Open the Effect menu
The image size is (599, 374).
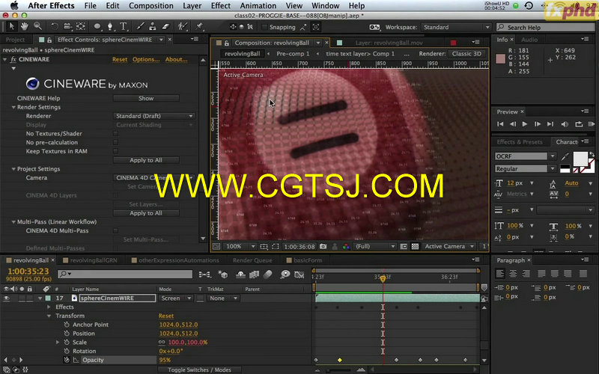[x=220, y=6]
